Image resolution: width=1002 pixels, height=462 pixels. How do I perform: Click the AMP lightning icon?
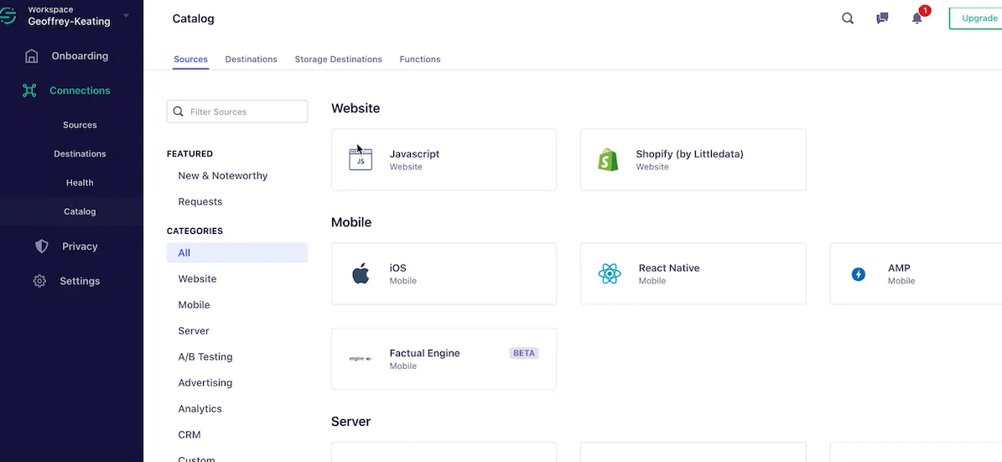tap(859, 274)
